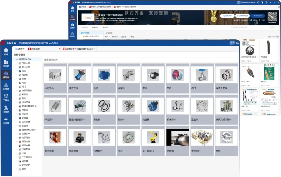The width and height of the screenshot is (281, 177).
Task: Open the 气动元件 category card
Action: point(55,78)
